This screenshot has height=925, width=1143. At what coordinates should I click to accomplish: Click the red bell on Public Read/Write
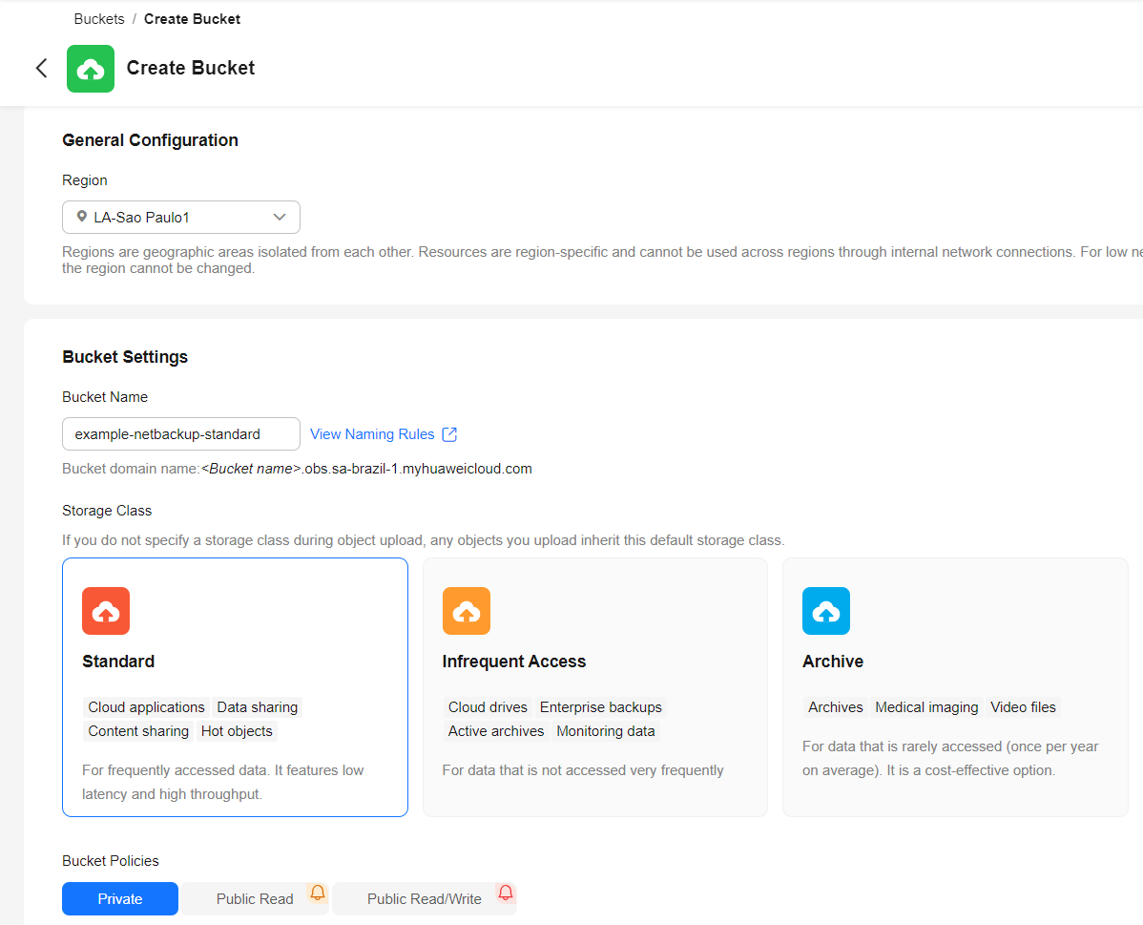point(506,893)
